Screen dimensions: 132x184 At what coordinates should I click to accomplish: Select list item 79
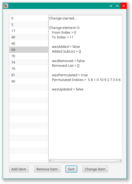[x=29, y=69]
